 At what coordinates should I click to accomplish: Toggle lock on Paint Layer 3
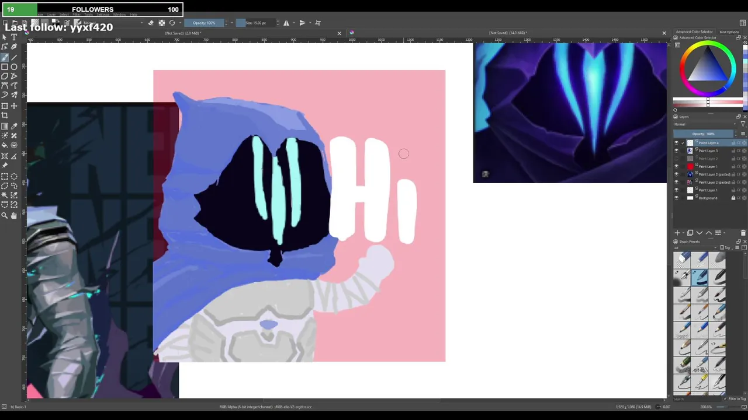tap(733, 150)
